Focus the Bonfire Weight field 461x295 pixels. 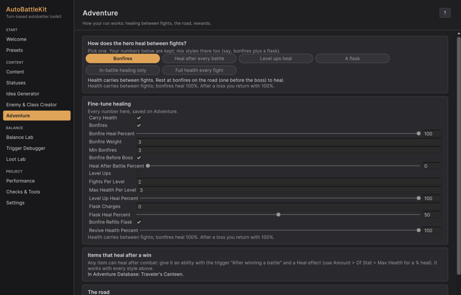coord(289,142)
